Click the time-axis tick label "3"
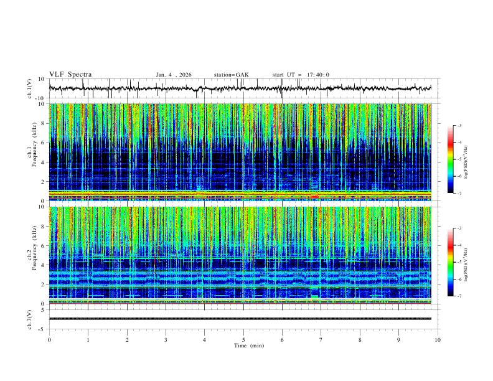Image resolution: width=493 pixels, height=381 pixels. pyautogui.click(x=166, y=340)
